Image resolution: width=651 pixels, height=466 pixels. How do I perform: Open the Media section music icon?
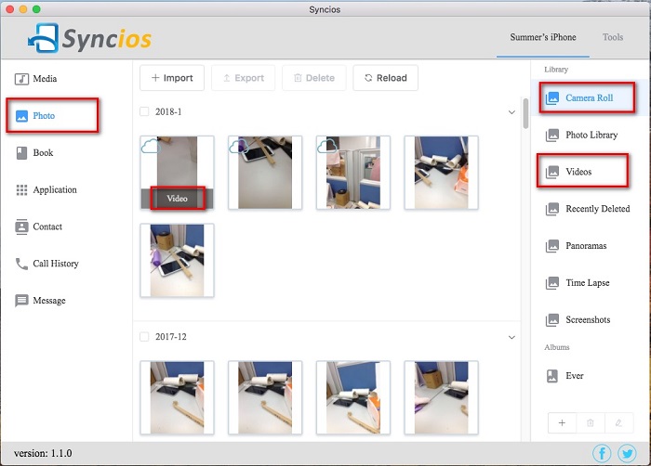click(x=21, y=79)
